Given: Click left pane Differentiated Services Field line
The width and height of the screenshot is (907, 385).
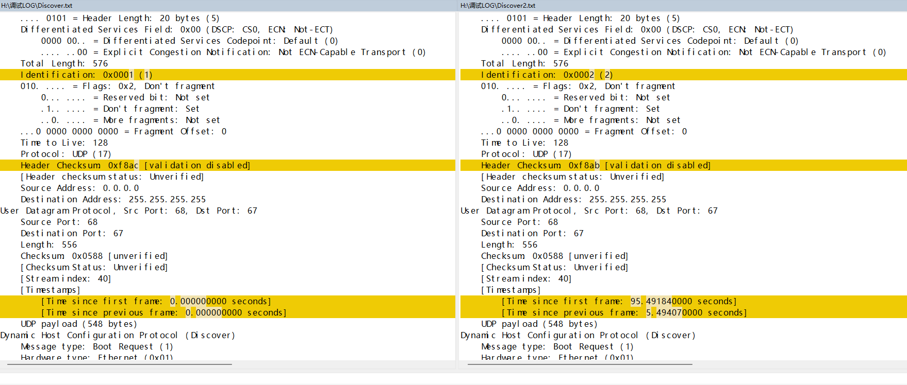Looking at the screenshot, I should pos(177,29).
